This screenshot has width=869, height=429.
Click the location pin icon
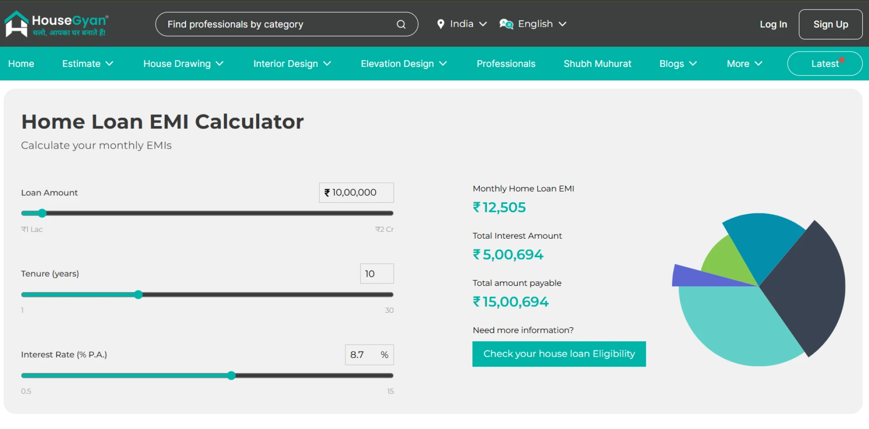(440, 24)
